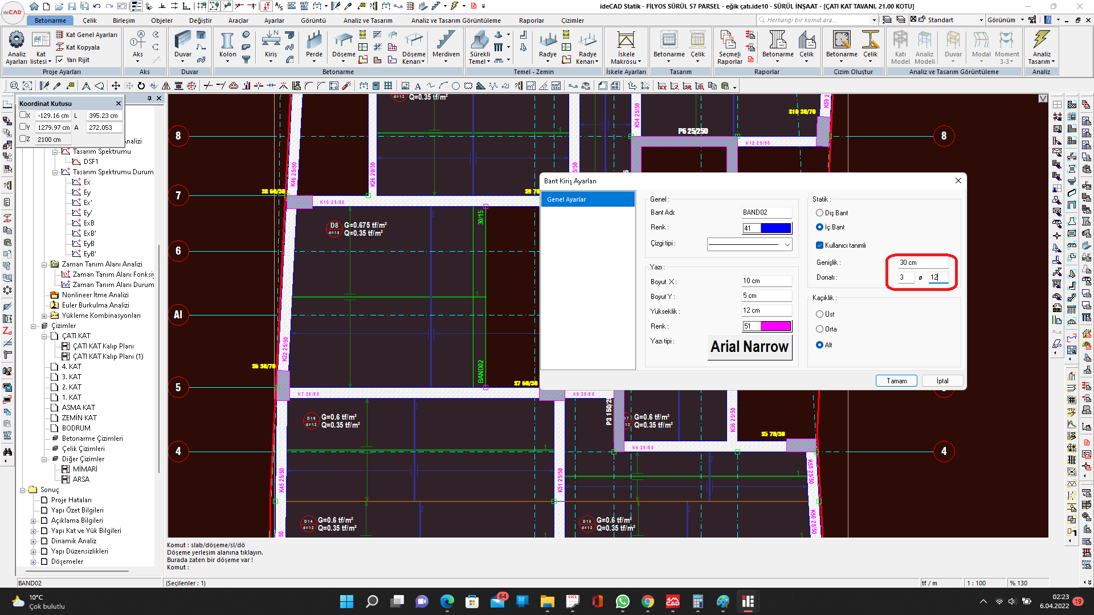Select Dış Bant radio option
This screenshot has height=615, width=1094.
[x=819, y=213]
